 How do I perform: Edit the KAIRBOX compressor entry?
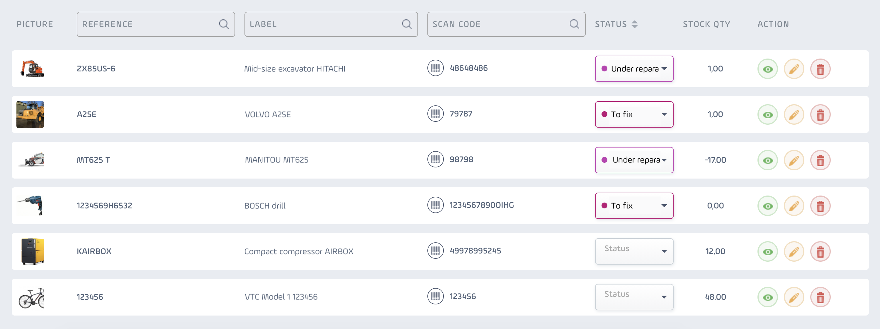coord(794,251)
